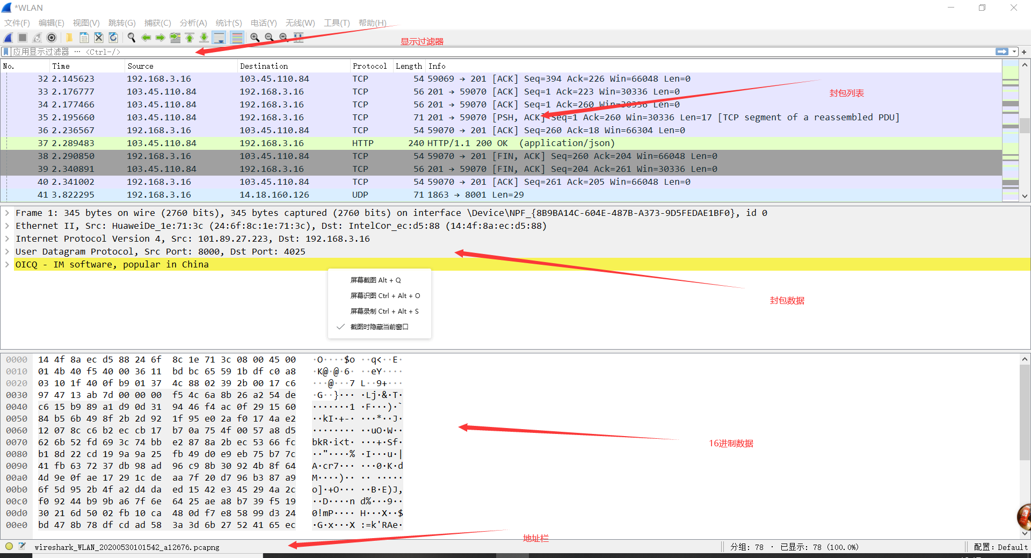Choose 屏幕截图 Alt + Q menu entry
This screenshot has height=558, width=1031.
(379, 280)
